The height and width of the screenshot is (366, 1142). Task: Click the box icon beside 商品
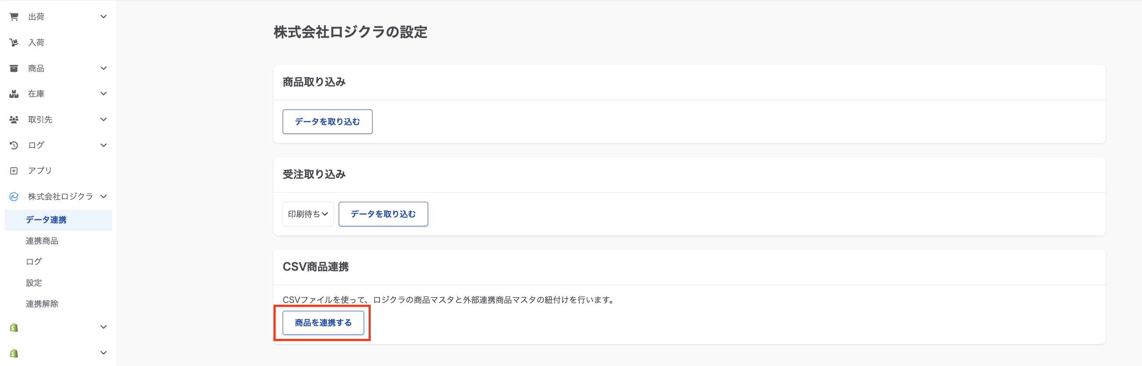click(x=14, y=68)
